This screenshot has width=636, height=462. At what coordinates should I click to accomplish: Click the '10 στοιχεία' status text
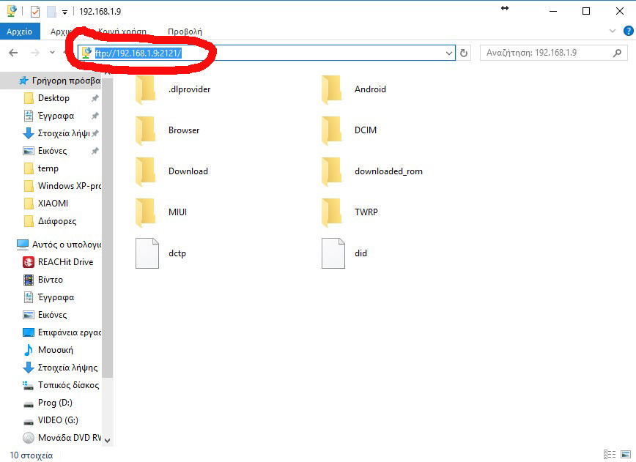pyautogui.click(x=32, y=455)
